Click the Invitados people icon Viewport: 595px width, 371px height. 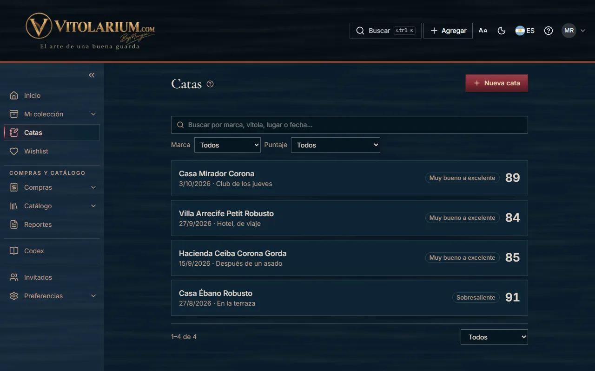coord(14,277)
